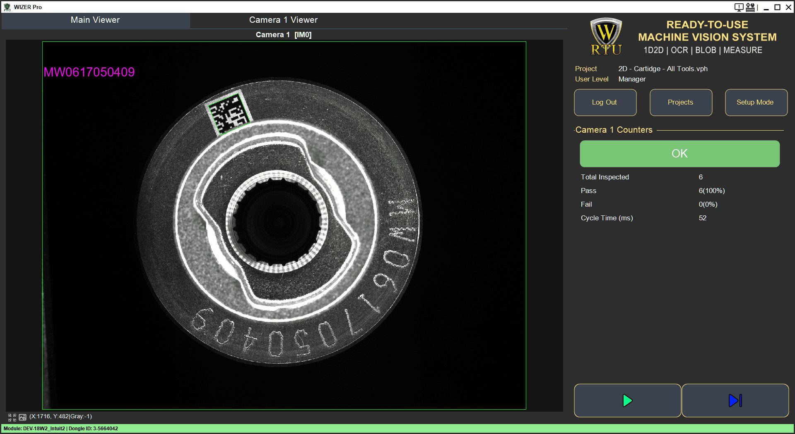The height and width of the screenshot is (434, 795).
Task: Open the tools/maintenance icon in the title bar
Action: click(750, 7)
